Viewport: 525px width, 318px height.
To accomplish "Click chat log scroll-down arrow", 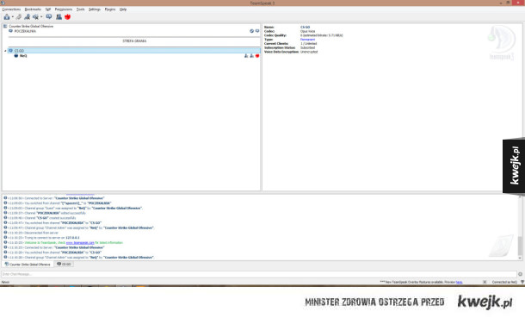I will [520, 258].
